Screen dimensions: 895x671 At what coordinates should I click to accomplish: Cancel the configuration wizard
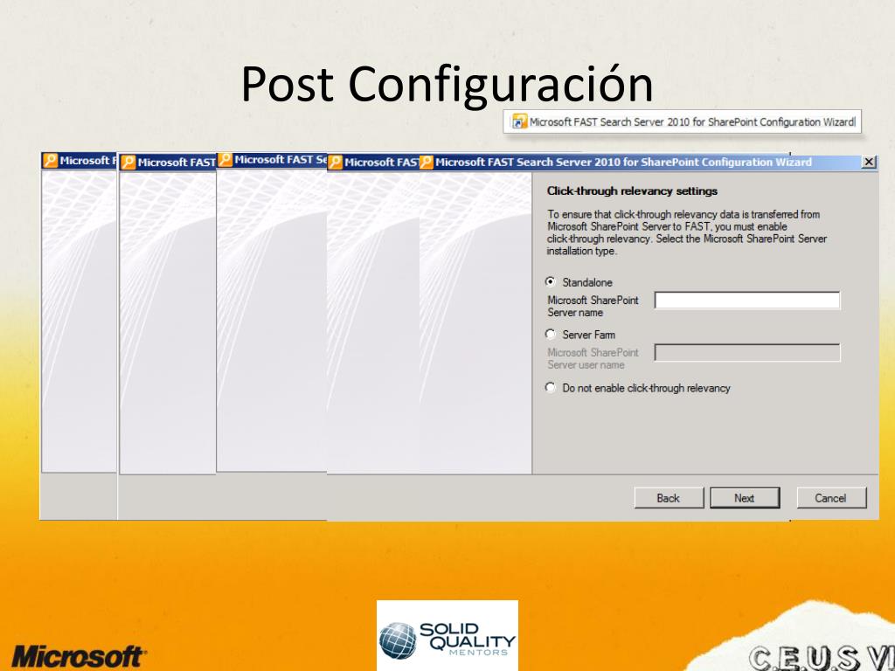click(832, 498)
